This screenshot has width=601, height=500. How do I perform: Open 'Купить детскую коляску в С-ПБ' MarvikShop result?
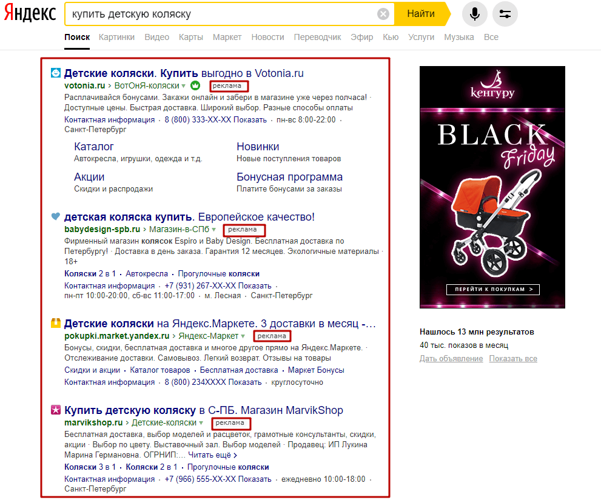204,410
